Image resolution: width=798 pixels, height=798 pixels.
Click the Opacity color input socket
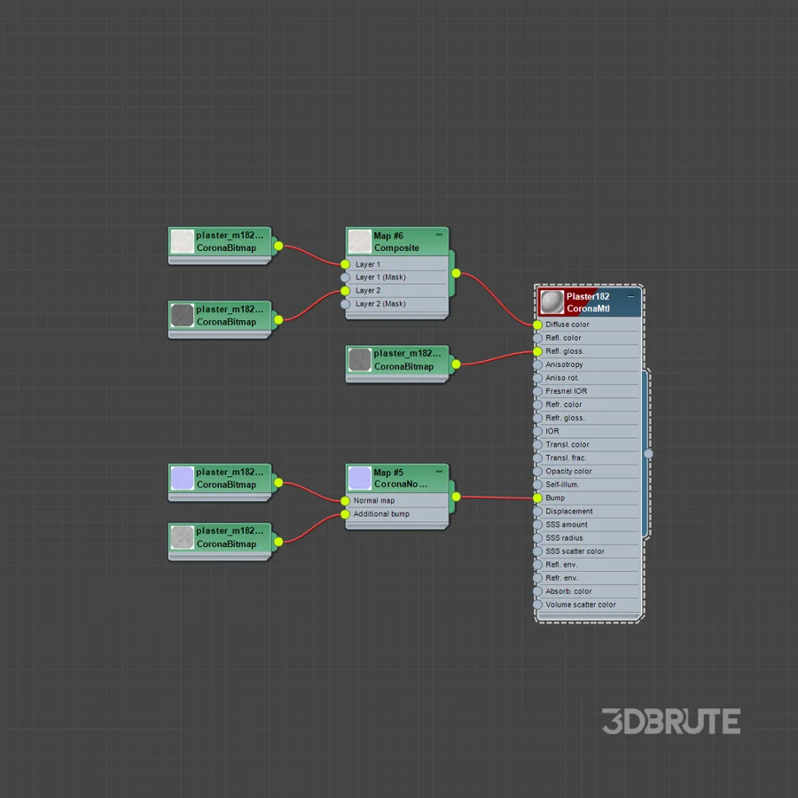(x=538, y=472)
